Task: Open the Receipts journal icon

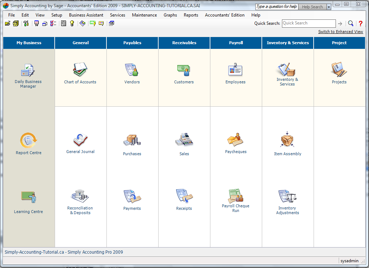Action: coord(184,196)
